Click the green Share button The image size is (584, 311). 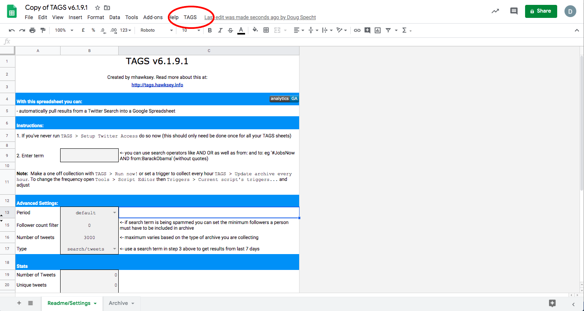pos(541,11)
